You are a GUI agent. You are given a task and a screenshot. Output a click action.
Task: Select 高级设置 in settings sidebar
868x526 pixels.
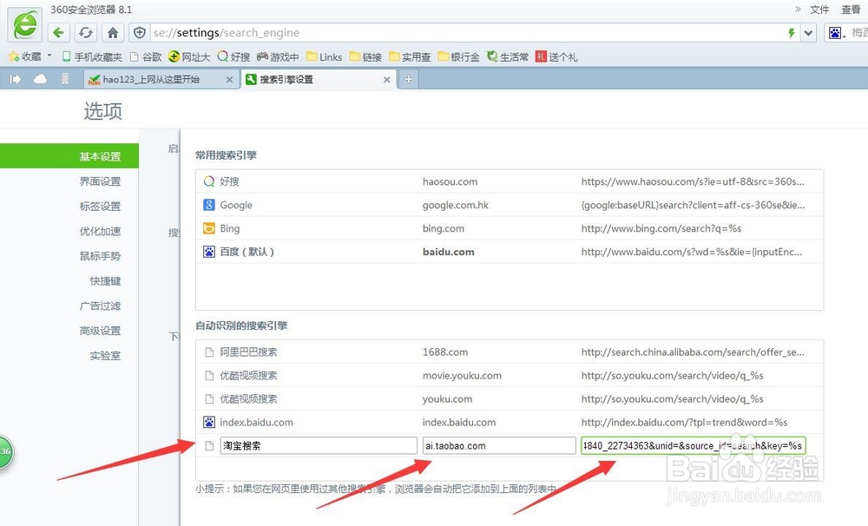click(x=100, y=331)
